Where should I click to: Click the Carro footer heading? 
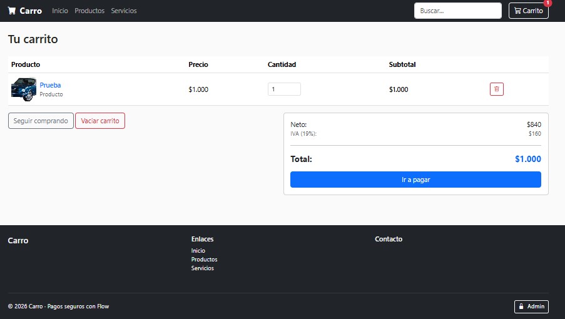pyautogui.click(x=18, y=241)
